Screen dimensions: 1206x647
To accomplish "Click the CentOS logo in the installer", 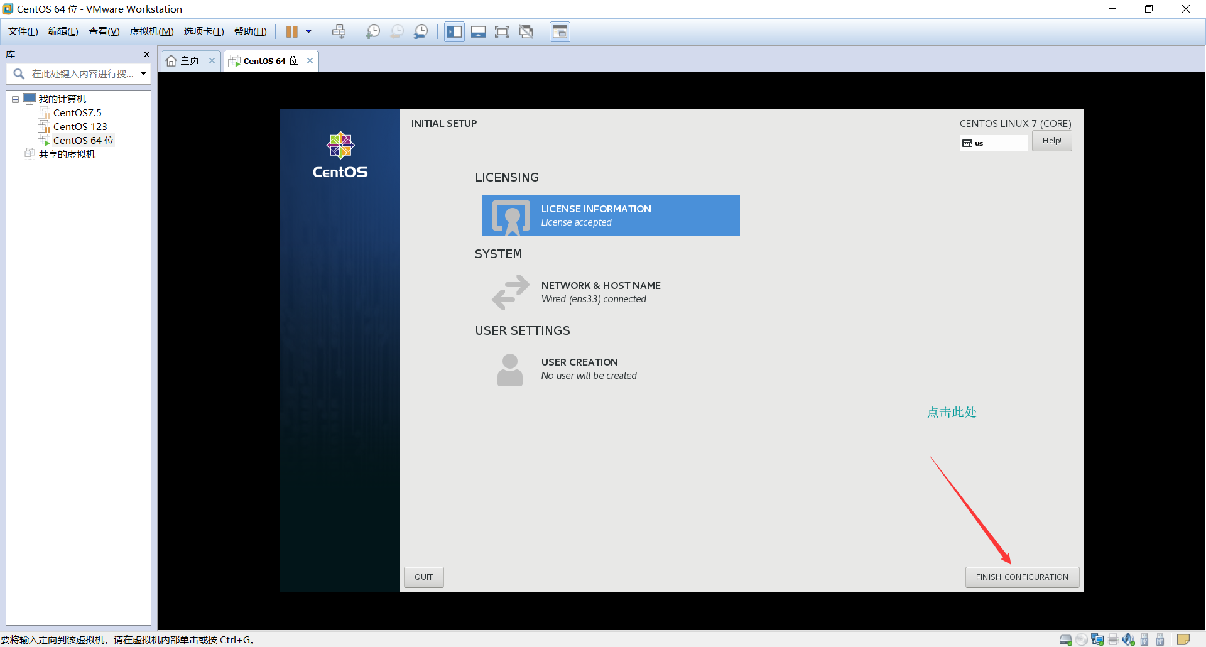I will click(x=340, y=155).
